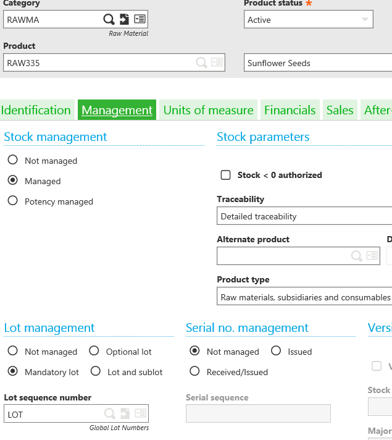
Task: Select Not managed under Serial no. management
Action: click(x=194, y=351)
